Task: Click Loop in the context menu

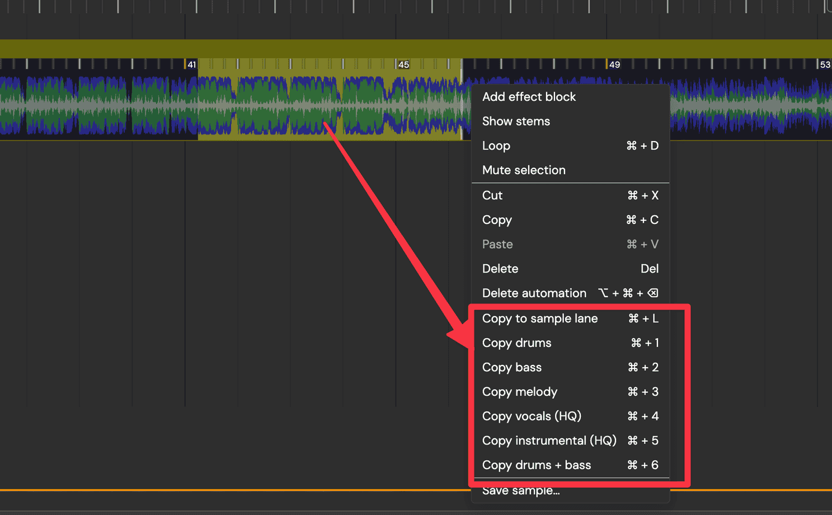Action: [x=496, y=146]
